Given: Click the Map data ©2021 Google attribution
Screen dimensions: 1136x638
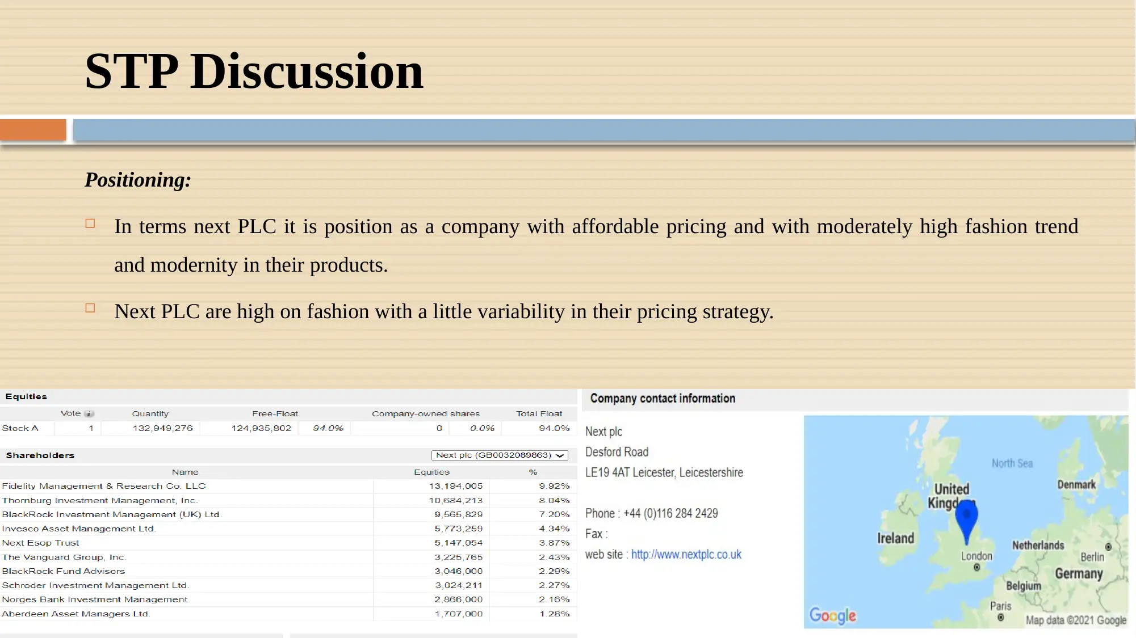Looking at the screenshot, I should 1076,620.
